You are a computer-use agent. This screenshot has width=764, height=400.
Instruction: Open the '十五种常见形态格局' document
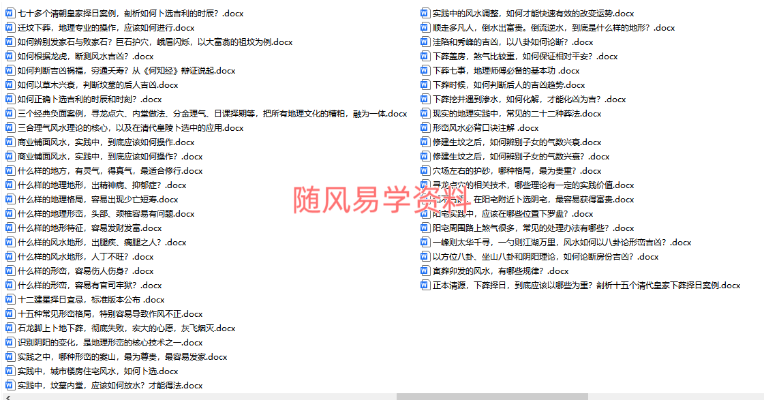coord(109,313)
